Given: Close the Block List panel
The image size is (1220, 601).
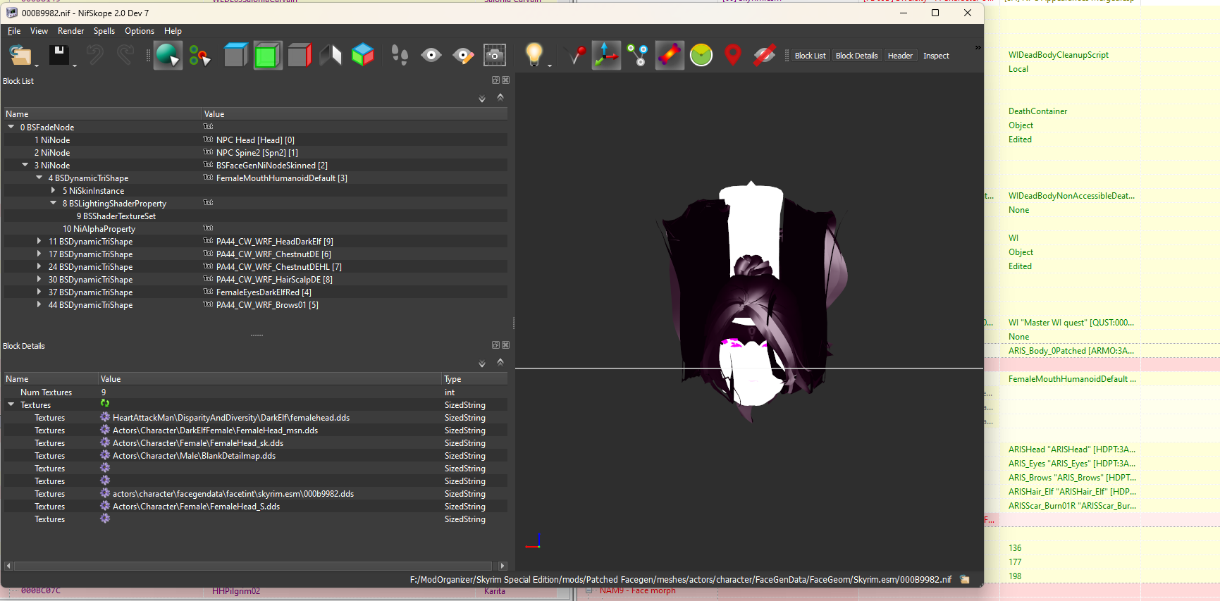Looking at the screenshot, I should 505,80.
